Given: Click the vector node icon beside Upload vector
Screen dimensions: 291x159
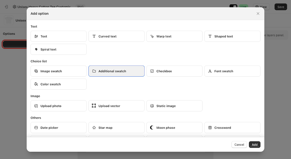Looking at the screenshot, I should tap(94, 106).
